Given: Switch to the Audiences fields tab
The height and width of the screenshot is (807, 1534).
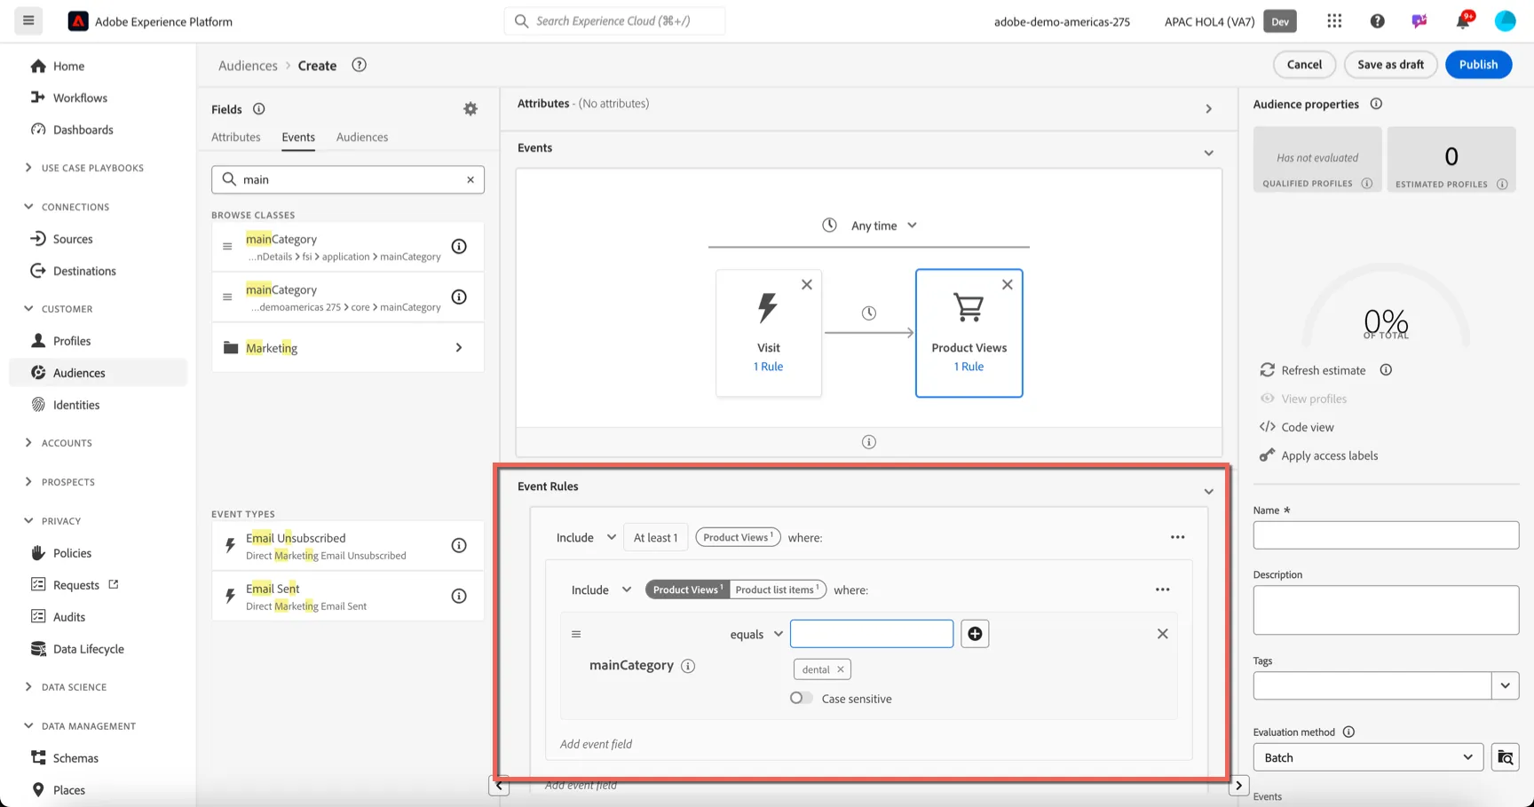Looking at the screenshot, I should click(362, 137).
